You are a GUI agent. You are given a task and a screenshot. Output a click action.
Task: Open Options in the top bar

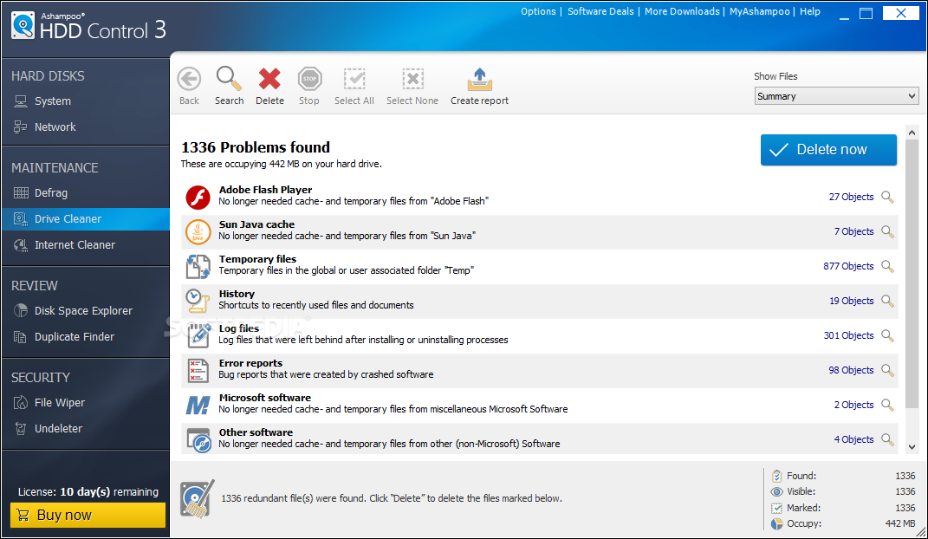pyautogui.click(x=538, y=11)
